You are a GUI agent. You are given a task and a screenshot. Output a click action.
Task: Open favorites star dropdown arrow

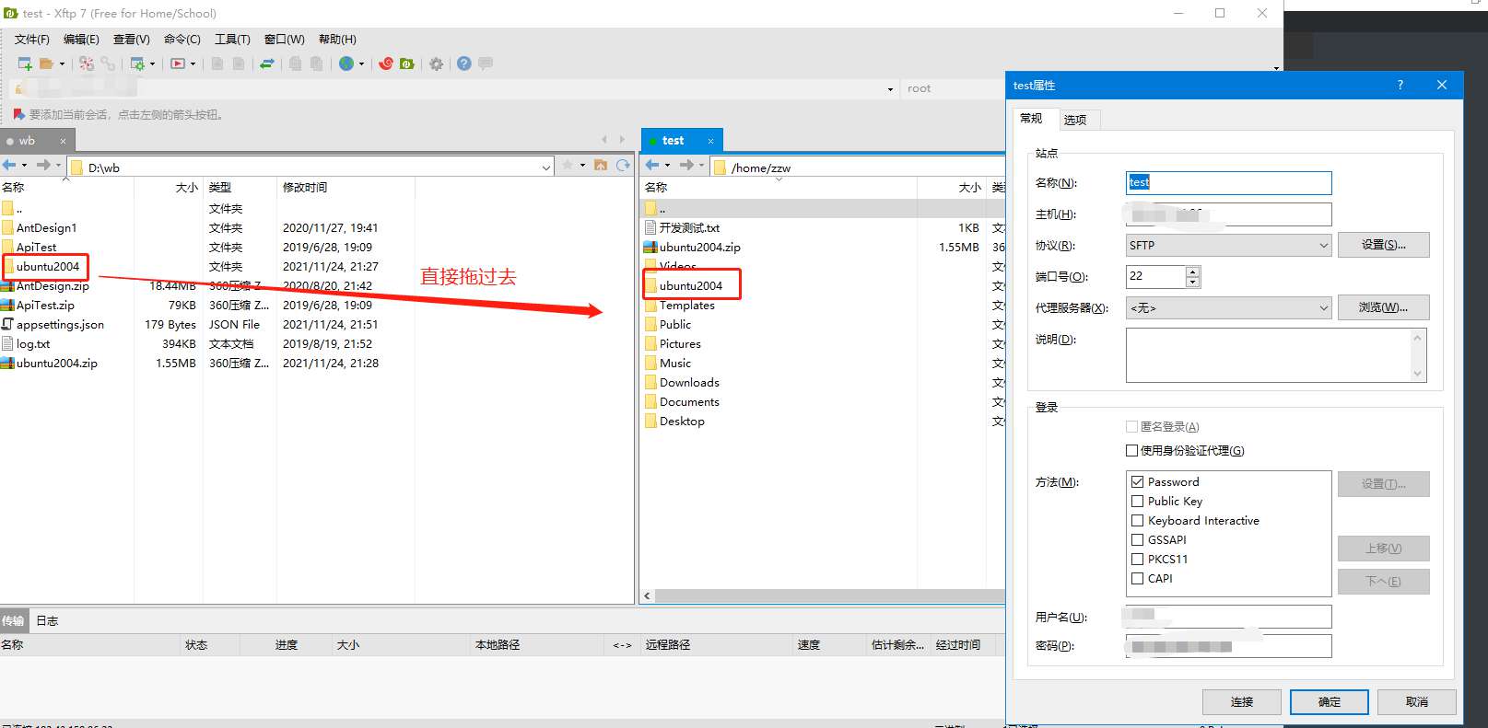[x=582, y=166]
